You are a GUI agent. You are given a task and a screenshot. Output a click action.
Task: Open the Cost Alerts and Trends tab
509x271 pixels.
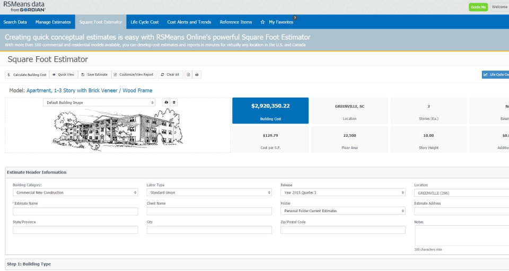point(189,22)
